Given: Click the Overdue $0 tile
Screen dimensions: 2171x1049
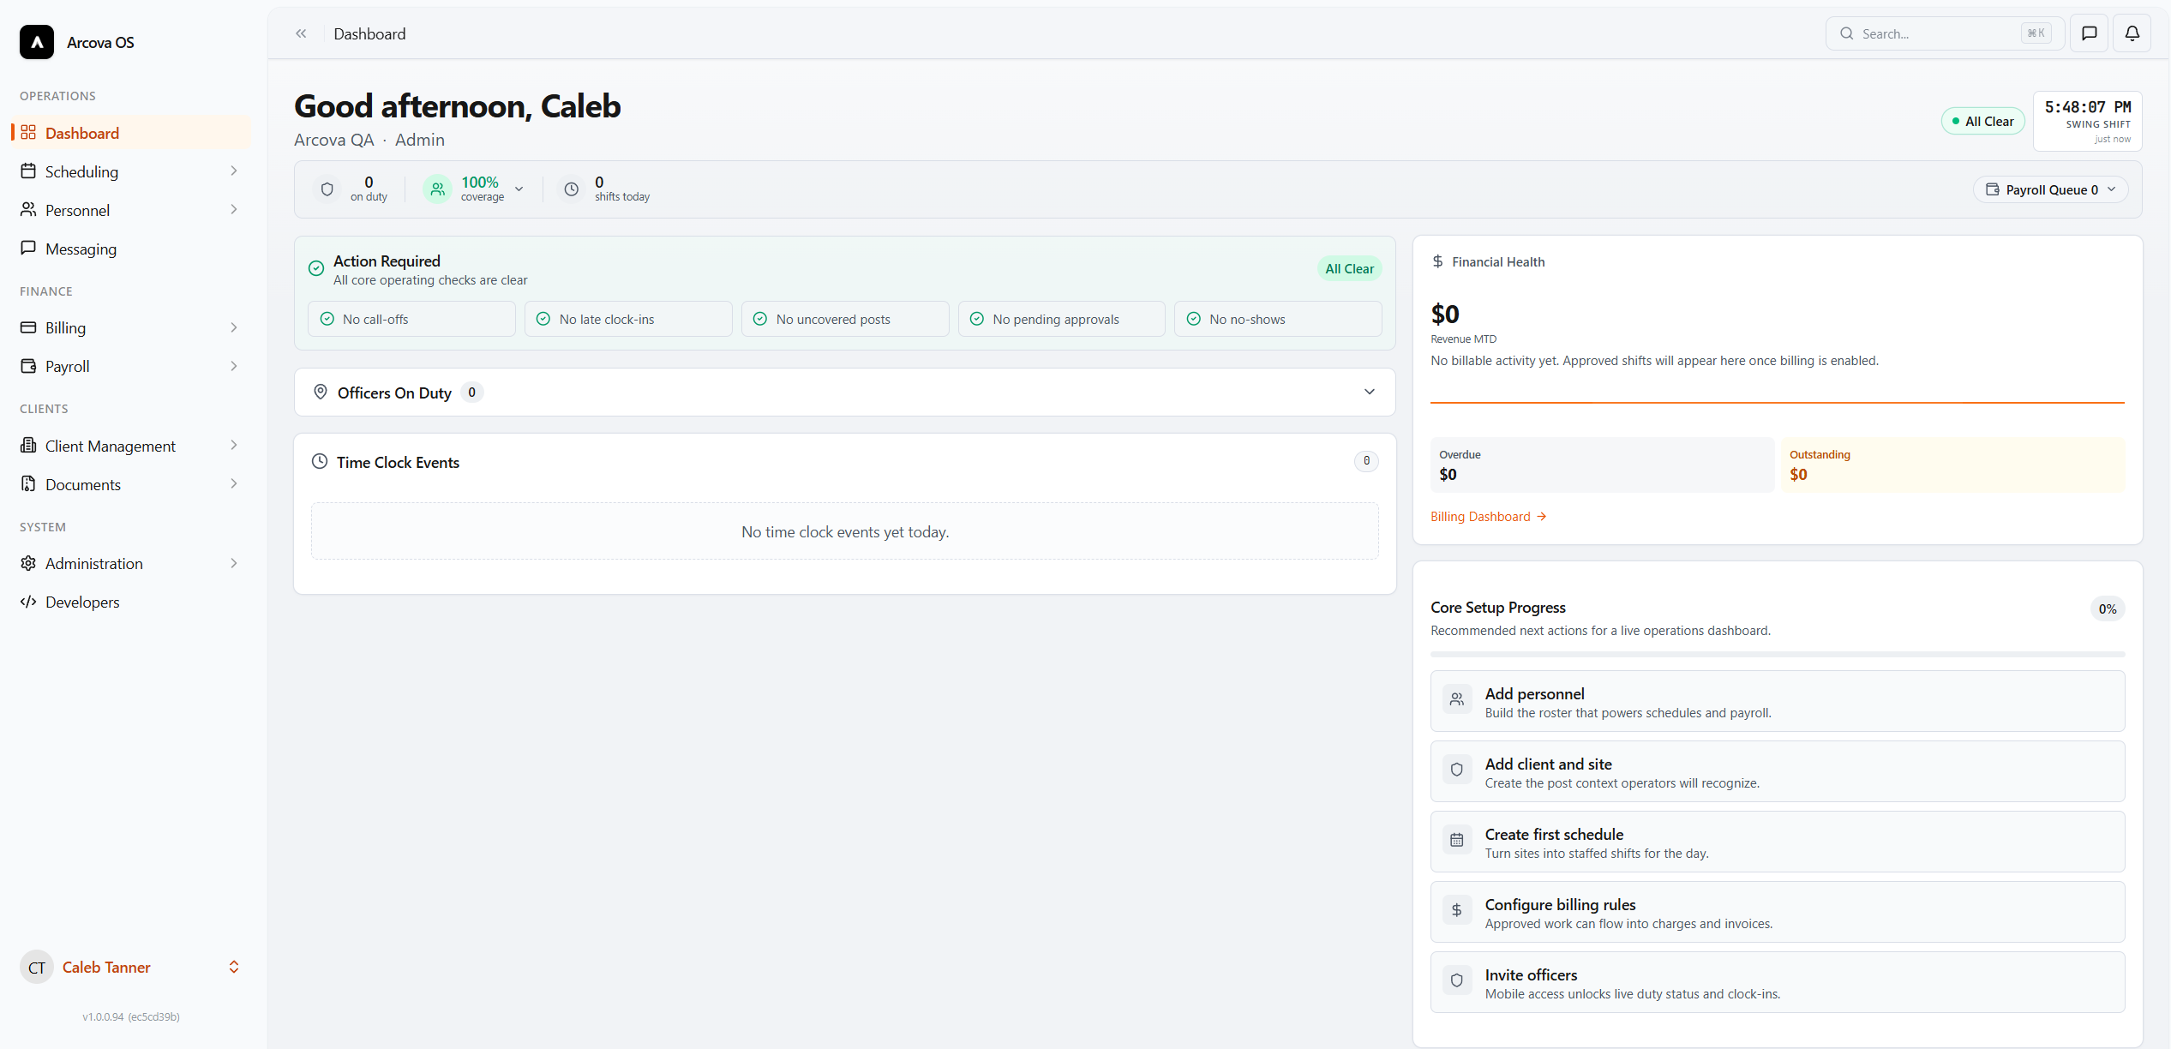Looking at the screenshot, I should (1602, 465).
